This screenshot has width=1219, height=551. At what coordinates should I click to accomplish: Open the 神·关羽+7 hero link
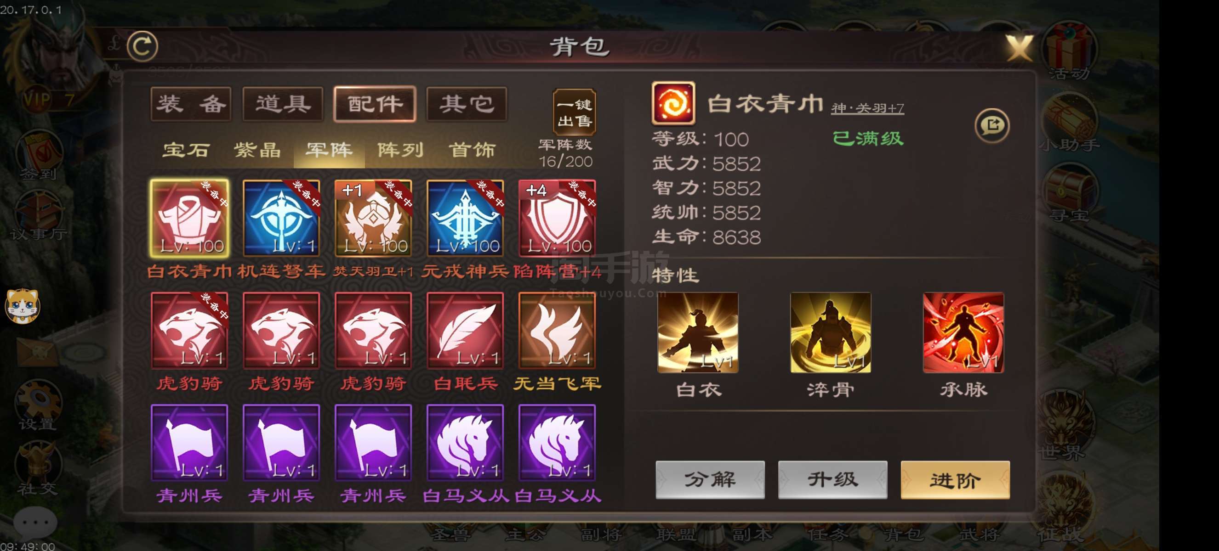867,108
